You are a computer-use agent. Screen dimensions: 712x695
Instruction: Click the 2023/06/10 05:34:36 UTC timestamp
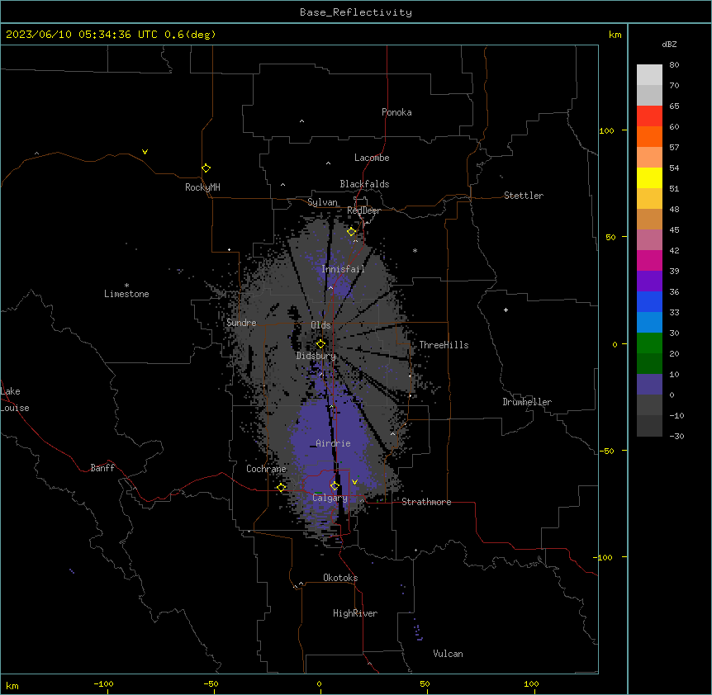point(81,35)
